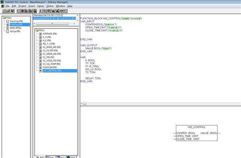Click the MAIN program icon in the project tree

tap(8, 28)
